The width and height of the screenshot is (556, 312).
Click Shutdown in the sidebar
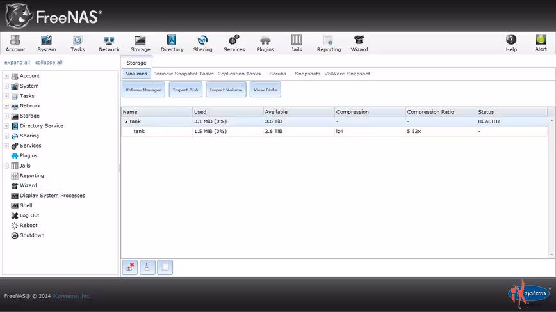click(x=32, y=235)
